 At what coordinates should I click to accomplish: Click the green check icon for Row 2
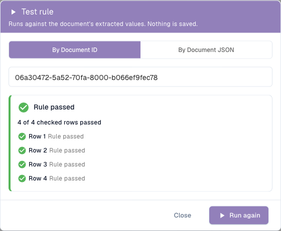coord(22,150)
